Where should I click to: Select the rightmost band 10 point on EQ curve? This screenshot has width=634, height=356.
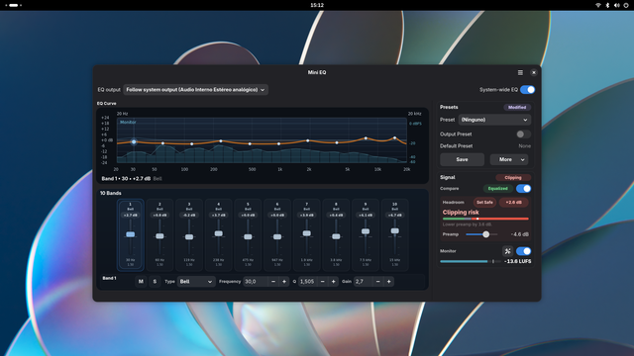point(394,138)
